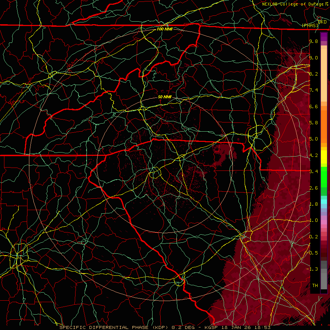Select the 5.0 scale label
Screen dimensions: 330x330
pos(313,139)
